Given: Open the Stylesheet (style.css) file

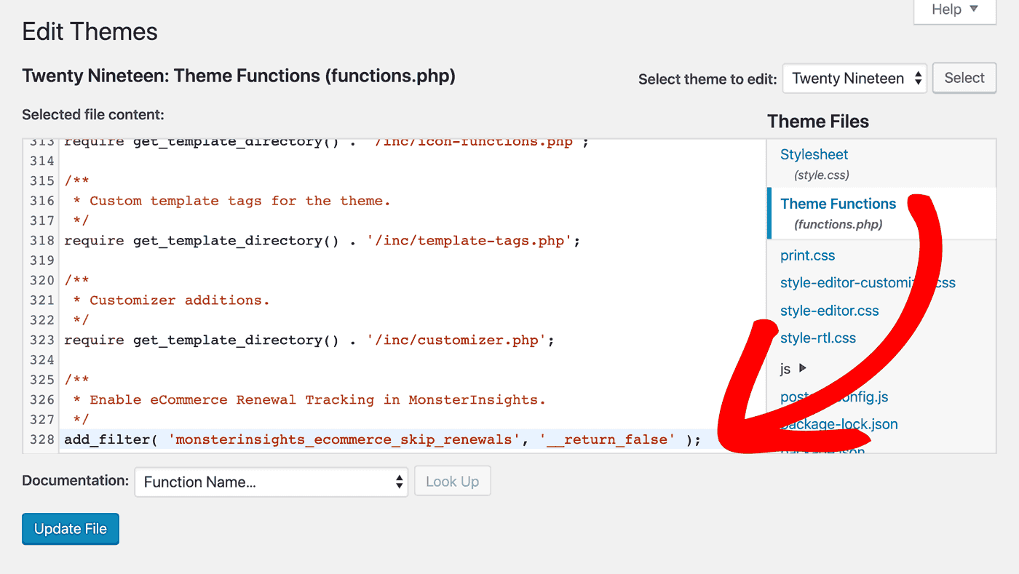Looking at the screenshot, I should pos(814,155).
